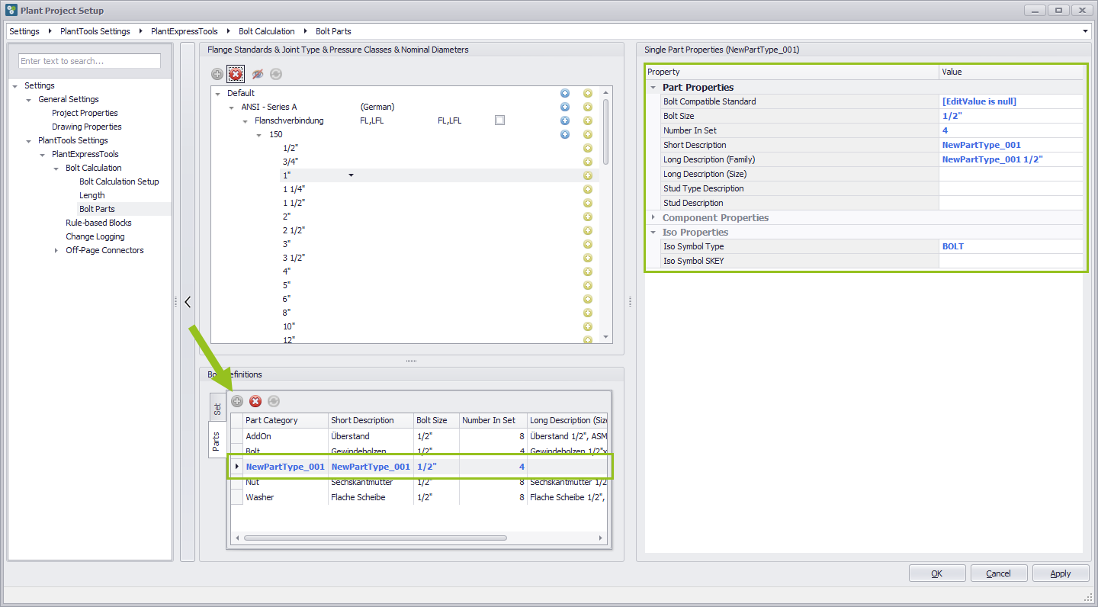Click Bolt Size value 1/2" in properties
1098x607 pixels.
point(1011,116)
